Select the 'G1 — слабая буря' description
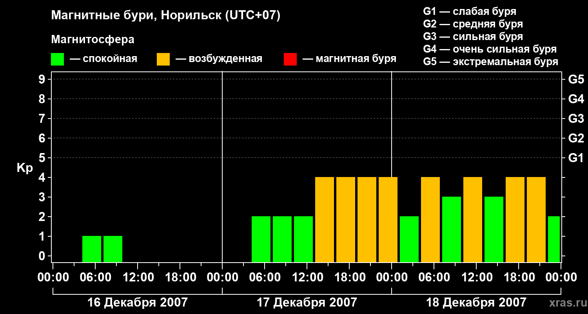This screenshot has width=588, height=314. (470, 11)
